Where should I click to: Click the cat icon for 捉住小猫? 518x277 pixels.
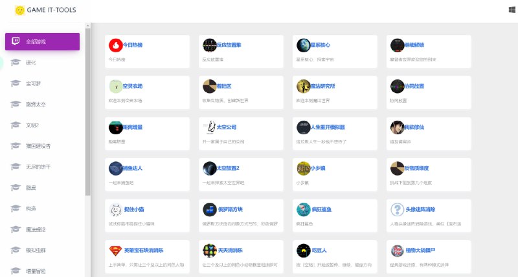(x=115, y=209)
